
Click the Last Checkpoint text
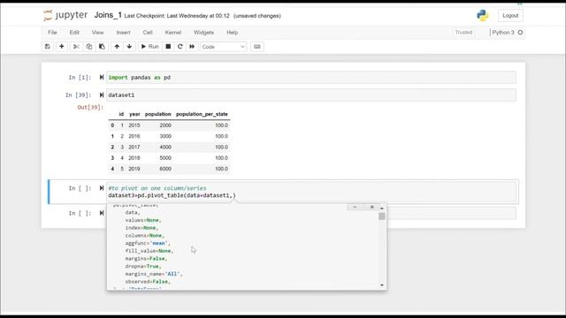[177, 16]
